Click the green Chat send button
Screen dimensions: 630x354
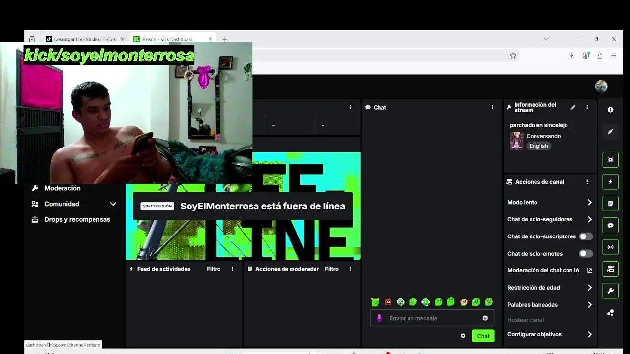point(483,336)
